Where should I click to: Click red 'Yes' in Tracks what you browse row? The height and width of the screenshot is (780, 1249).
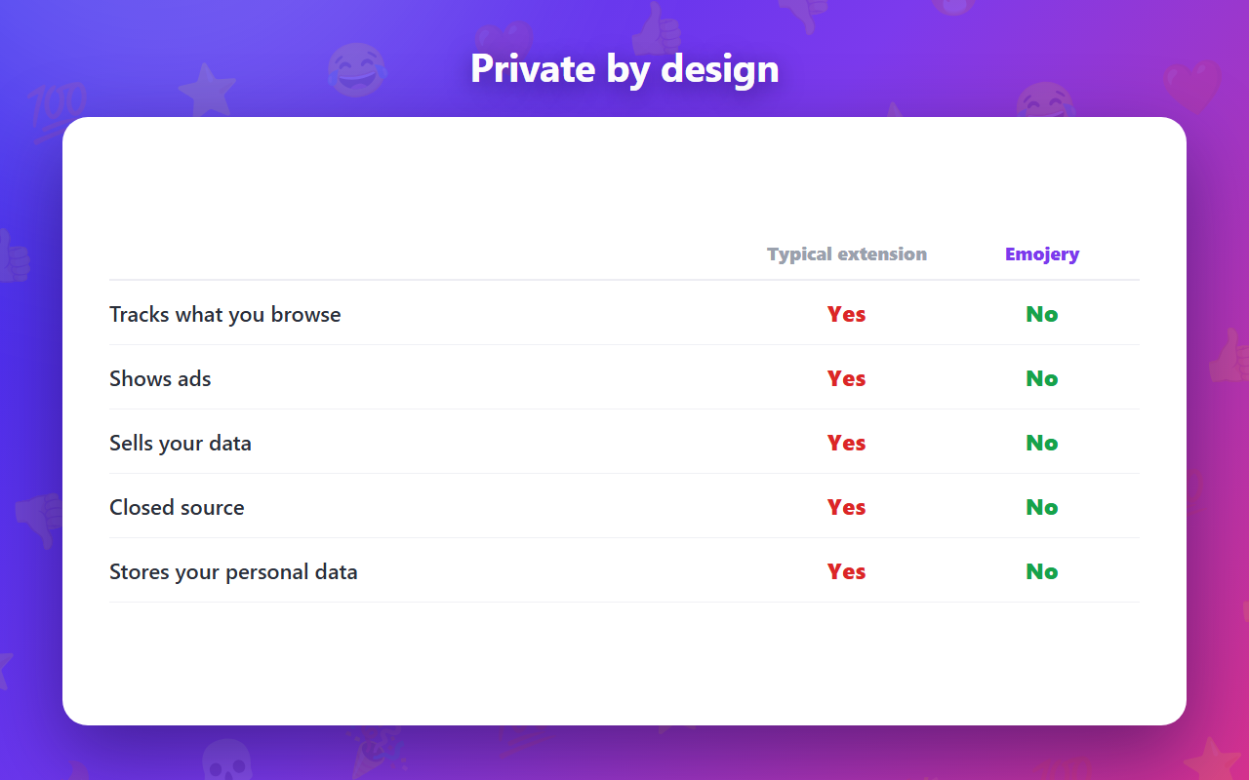[847, 314]
